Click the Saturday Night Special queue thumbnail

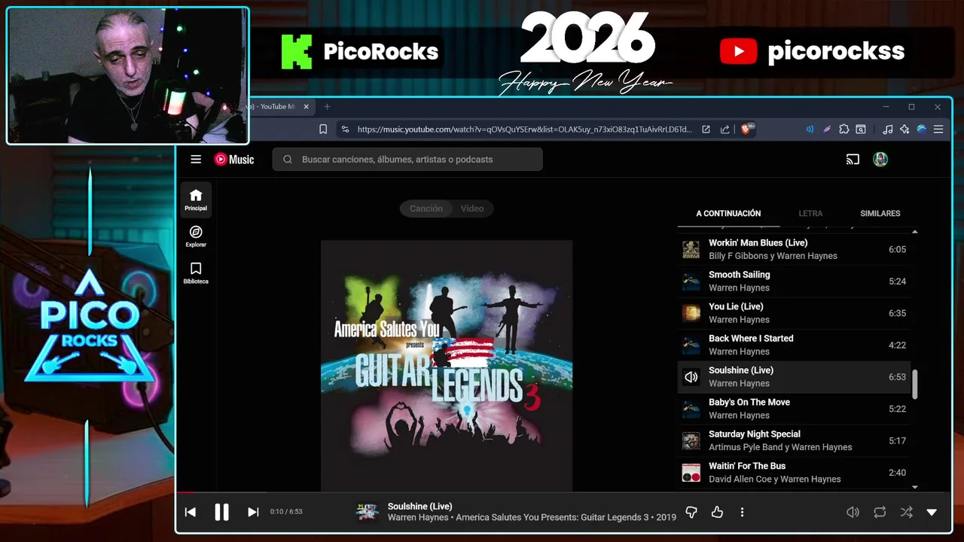click(x=691, y=440)
